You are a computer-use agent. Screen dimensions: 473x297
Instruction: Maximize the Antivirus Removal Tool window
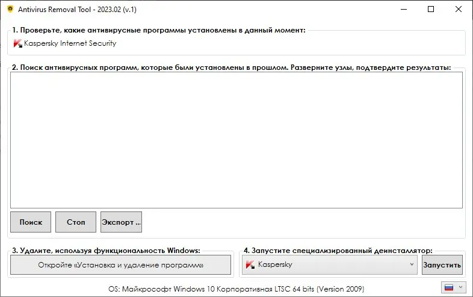(x=431, y=9)
